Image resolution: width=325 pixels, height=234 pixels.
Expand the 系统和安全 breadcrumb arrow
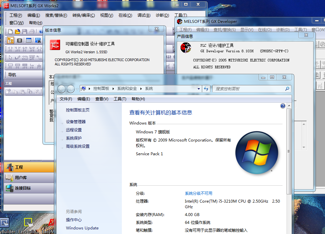[141, 89]
